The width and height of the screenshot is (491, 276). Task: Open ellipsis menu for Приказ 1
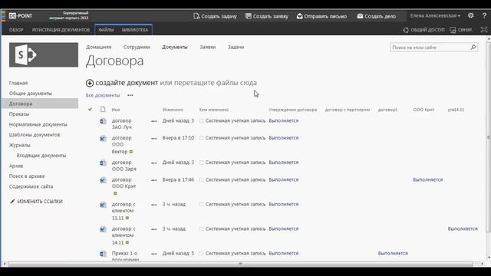coord(153,254)
